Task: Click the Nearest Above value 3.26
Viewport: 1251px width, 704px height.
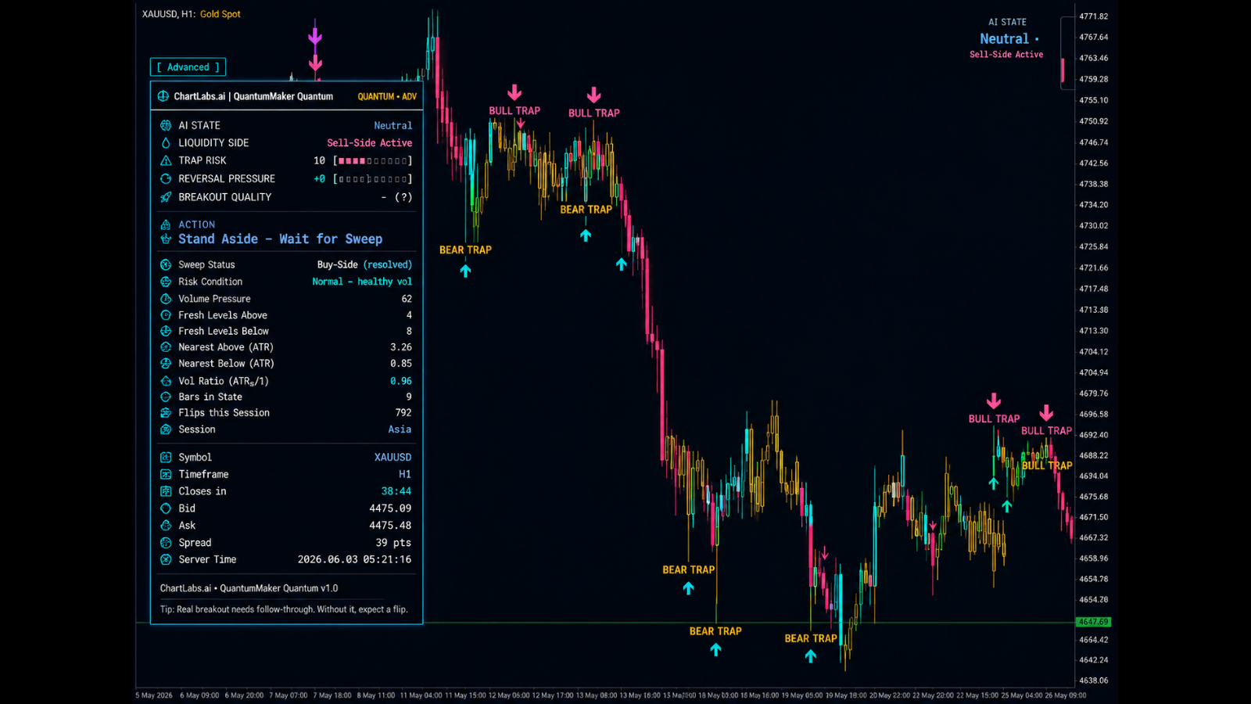Action: (401, 347)
